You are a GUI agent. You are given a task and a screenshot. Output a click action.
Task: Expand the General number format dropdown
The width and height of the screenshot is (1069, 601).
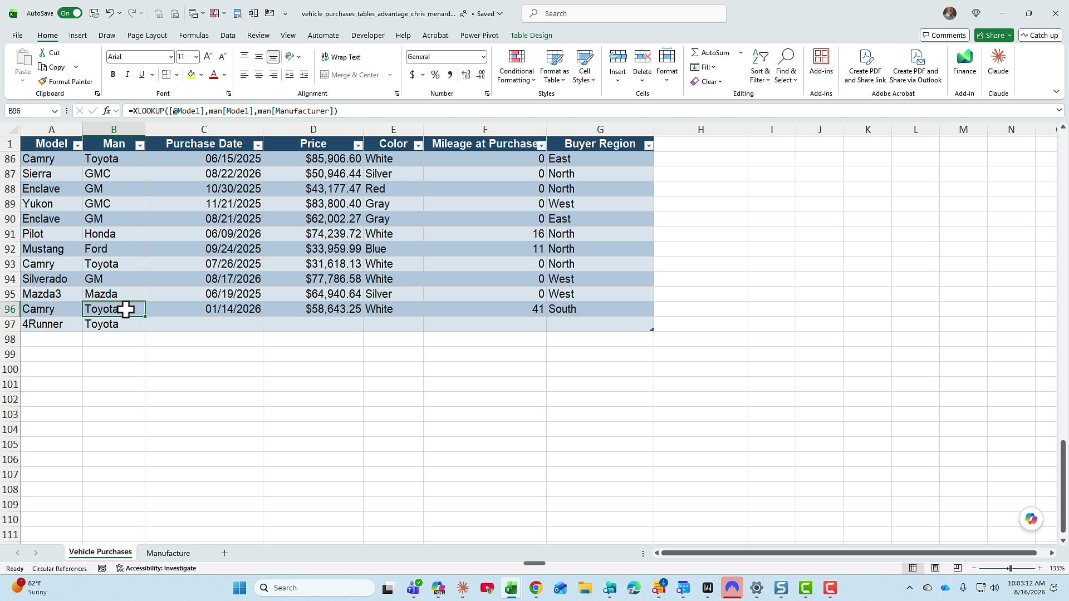coord(483,57)
